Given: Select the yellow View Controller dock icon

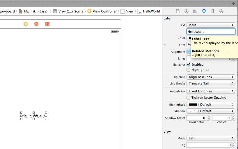Looking at the screenshot, I should (x=26, y=24).
